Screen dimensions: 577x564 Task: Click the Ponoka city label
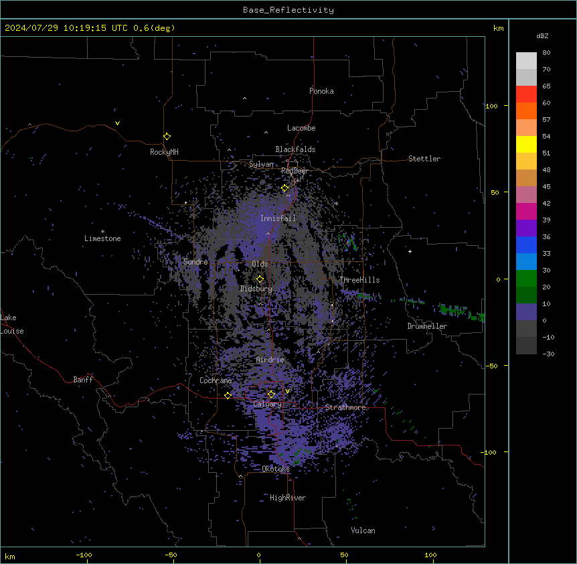click(321, 91)
